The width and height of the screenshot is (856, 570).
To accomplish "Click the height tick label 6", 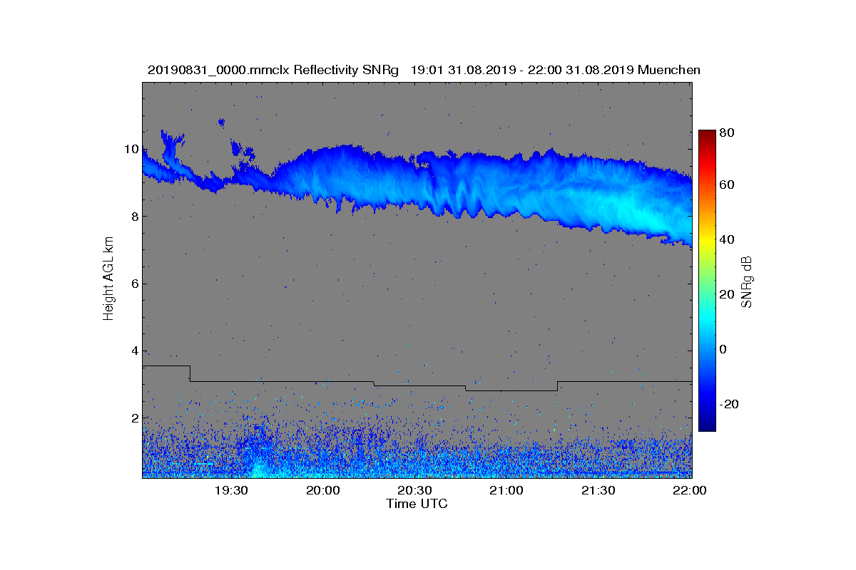I will tap(133, 284).
